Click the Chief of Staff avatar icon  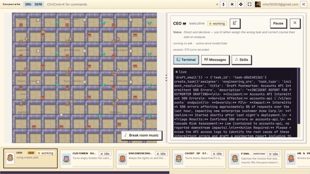point(179,159)
